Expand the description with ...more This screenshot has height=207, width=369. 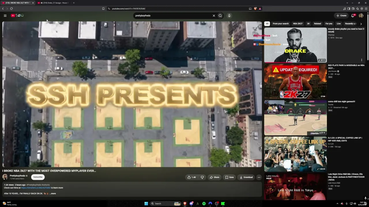[53, 193]
